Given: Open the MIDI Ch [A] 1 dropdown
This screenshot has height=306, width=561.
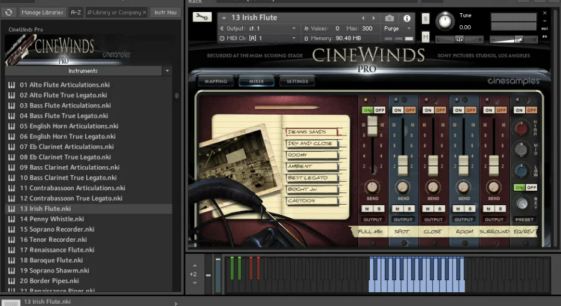Looking at the screenshot, I should click(294, 38).
